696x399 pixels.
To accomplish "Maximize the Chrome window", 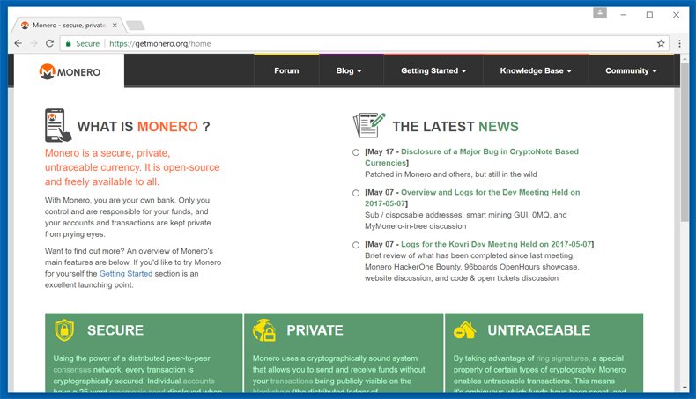I will tap(649, 15).
